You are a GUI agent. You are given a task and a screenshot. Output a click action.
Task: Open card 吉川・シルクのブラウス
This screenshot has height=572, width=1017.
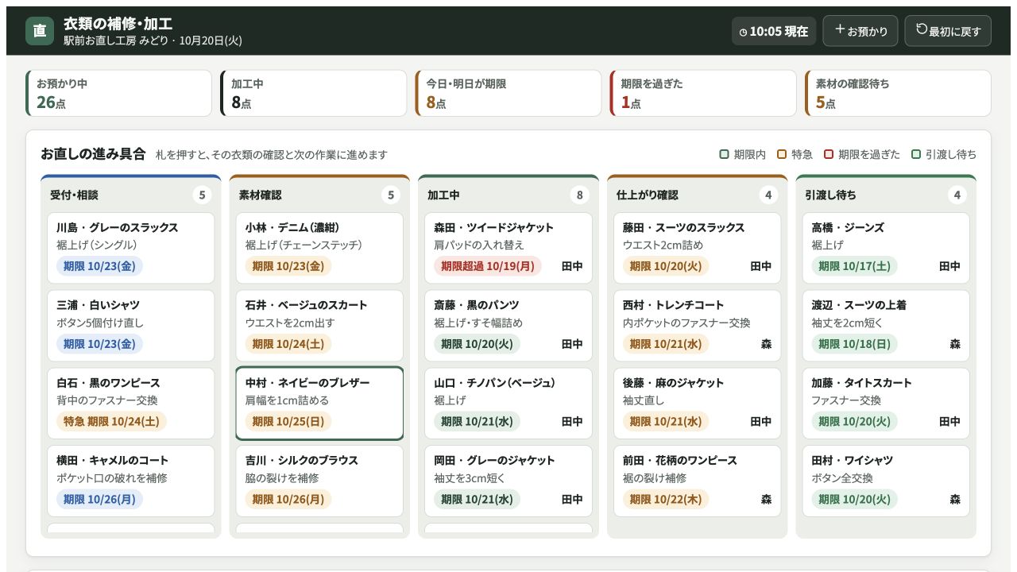click(x=319, y=481)
